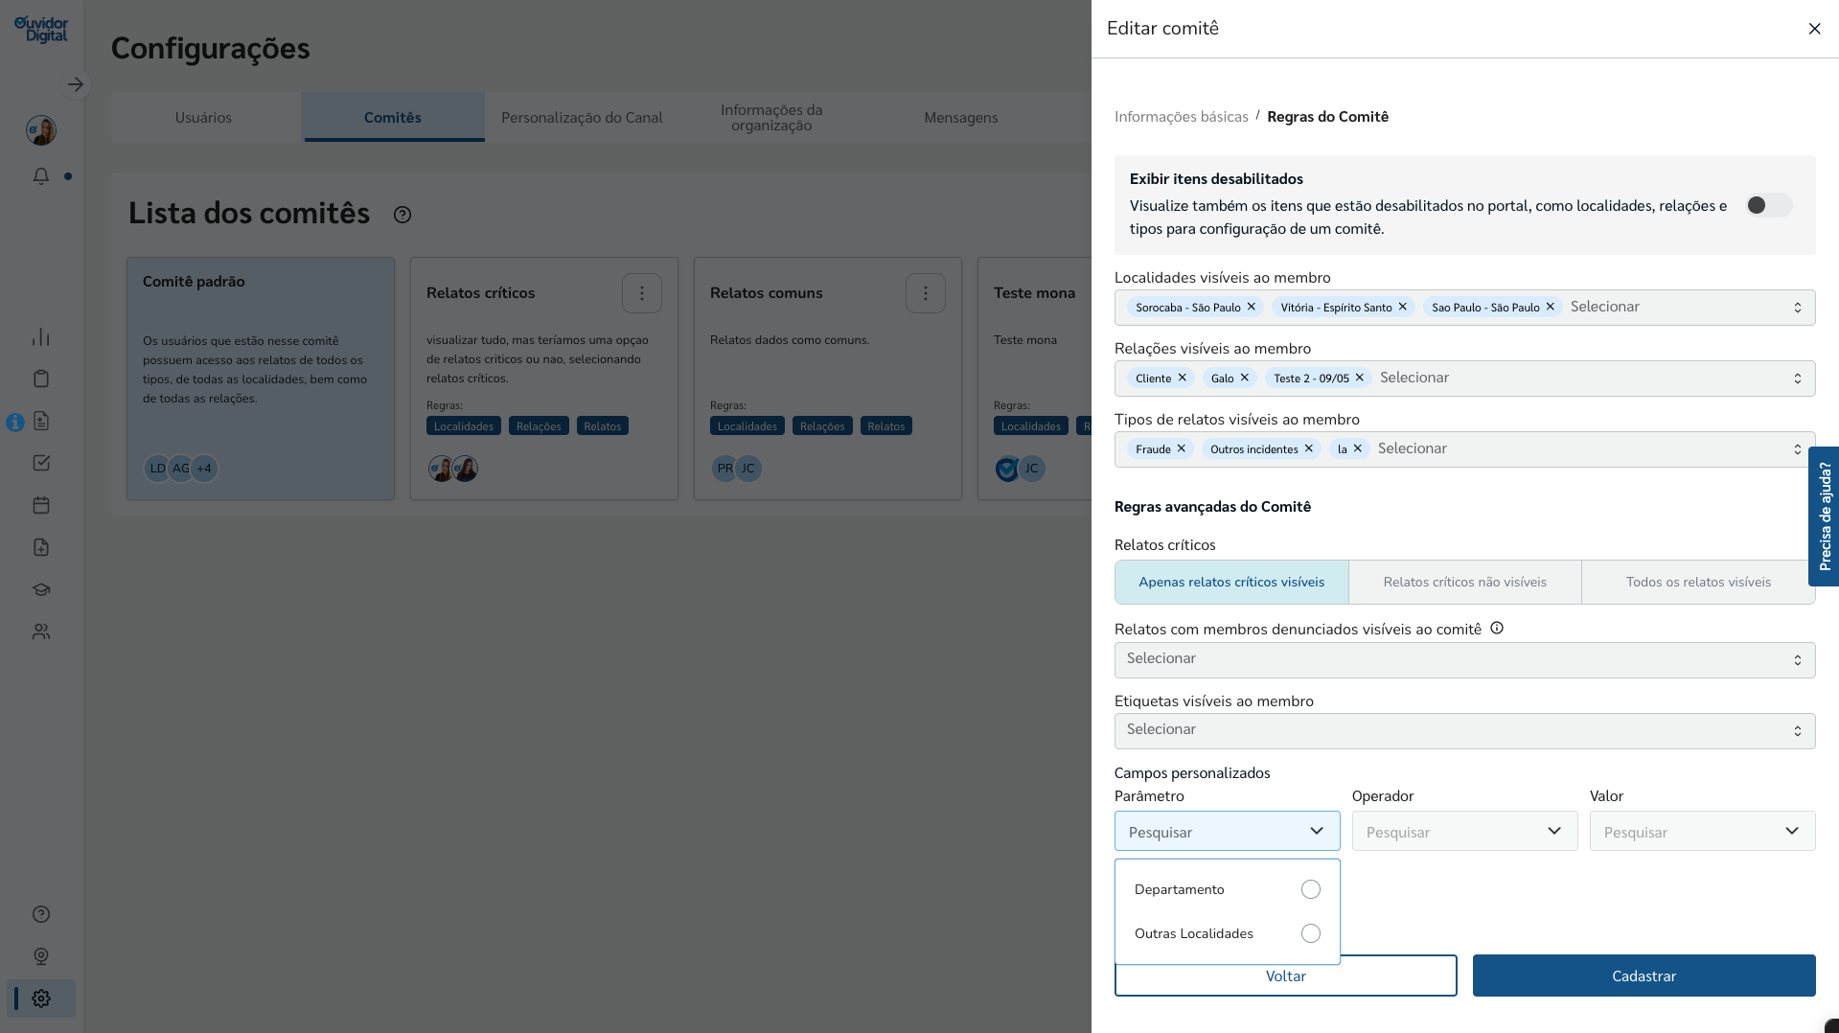This screenshot has height=1033, width=1839.
Task: Open the notifications bell icon
Action: pyautogui.click(x=41, y=176)
